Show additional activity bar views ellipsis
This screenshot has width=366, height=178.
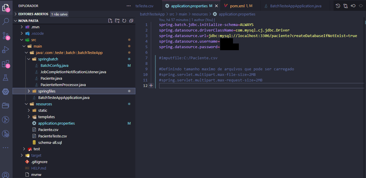(x=6, y=148)
